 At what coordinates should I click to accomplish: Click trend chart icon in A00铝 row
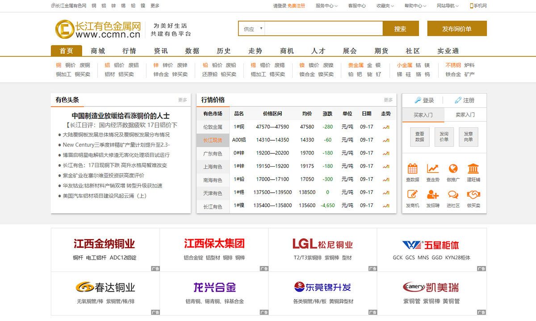[386, 140]
